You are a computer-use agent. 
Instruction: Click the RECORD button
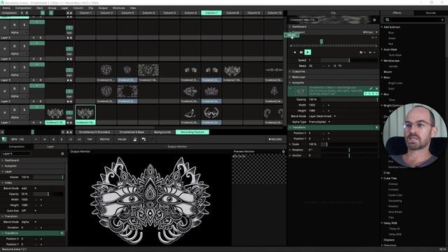tap(275, 139)
